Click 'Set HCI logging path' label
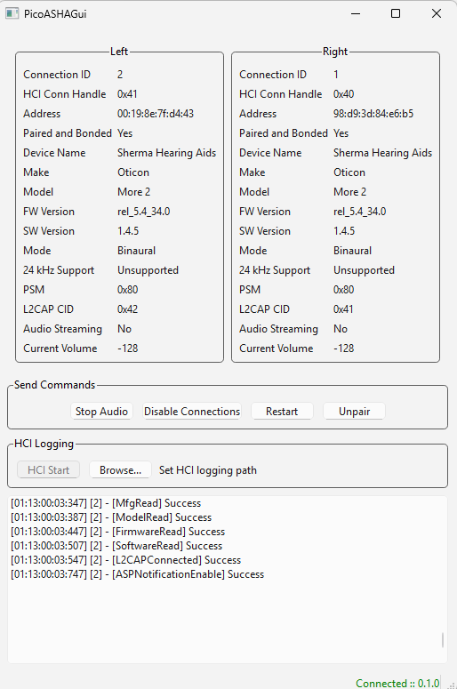Screen dimensions: 457x689 point(208,470)
